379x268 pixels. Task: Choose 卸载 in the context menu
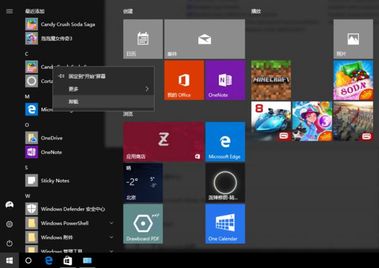[x=103, y=101]
